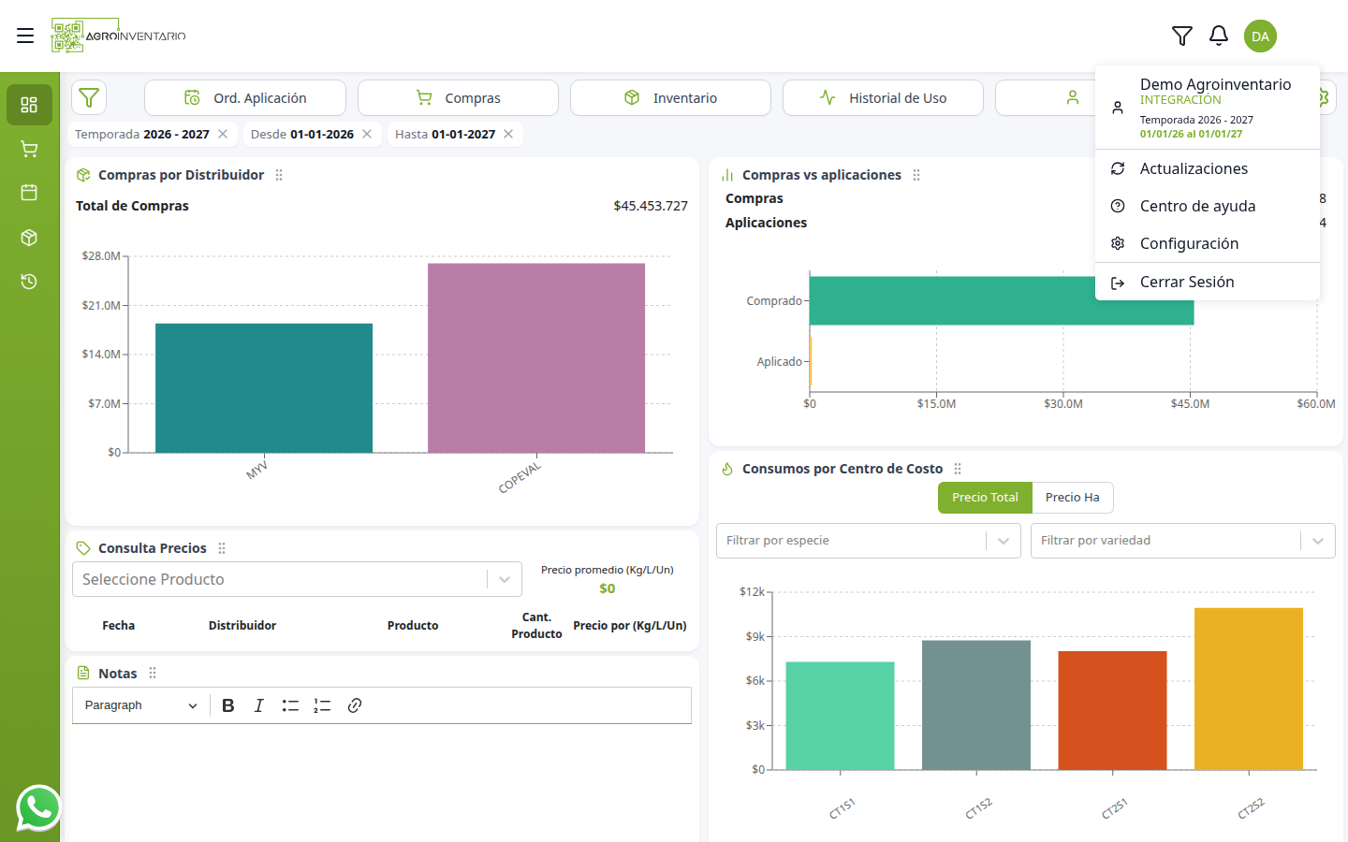Viewport: 1348px width, 842px height.
Task: Click the COPEVAL bar in the chart
Action: (x=536, y=358)
